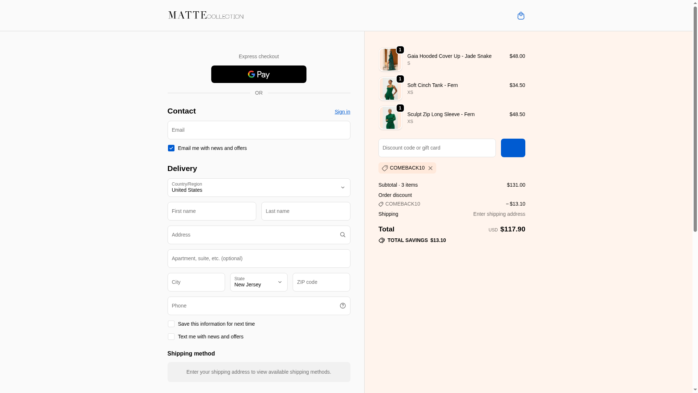The height and width of the screenshot is (393, 698).
Task: Click the address search magnifier icon
Action: tap(342, 235)
